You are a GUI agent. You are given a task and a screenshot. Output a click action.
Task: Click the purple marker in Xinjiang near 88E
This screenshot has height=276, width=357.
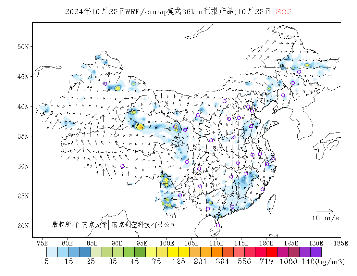(105, 83)
